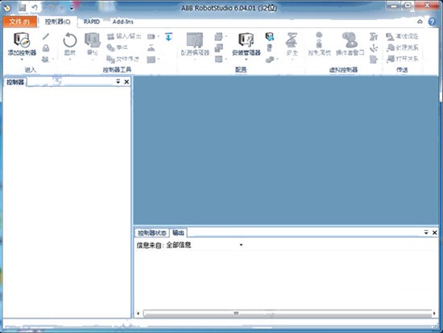The width and height of the screenshot is (443, 333).
Task: Click the top item in the 传送 group
Action: [403, 36]
